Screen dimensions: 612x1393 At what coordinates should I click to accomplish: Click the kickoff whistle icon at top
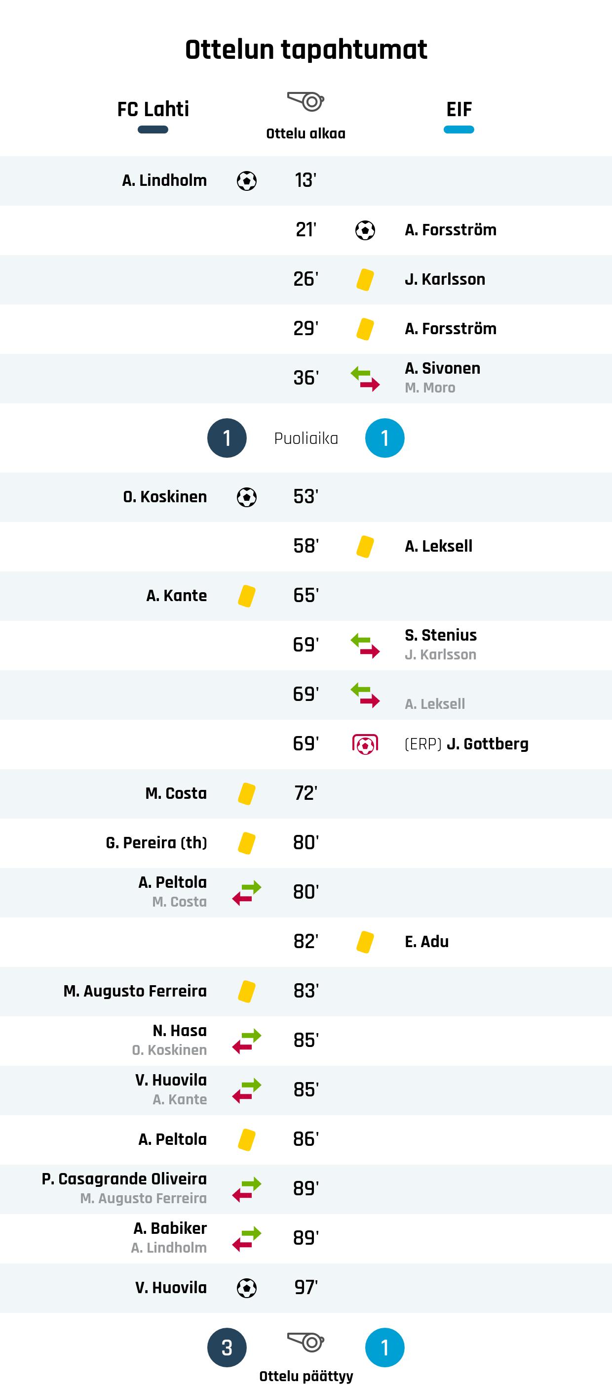click(x=306, y=101)
